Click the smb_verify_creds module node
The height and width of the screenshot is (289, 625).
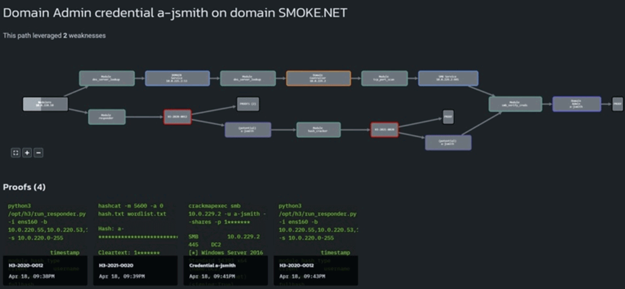coord(515,104)
